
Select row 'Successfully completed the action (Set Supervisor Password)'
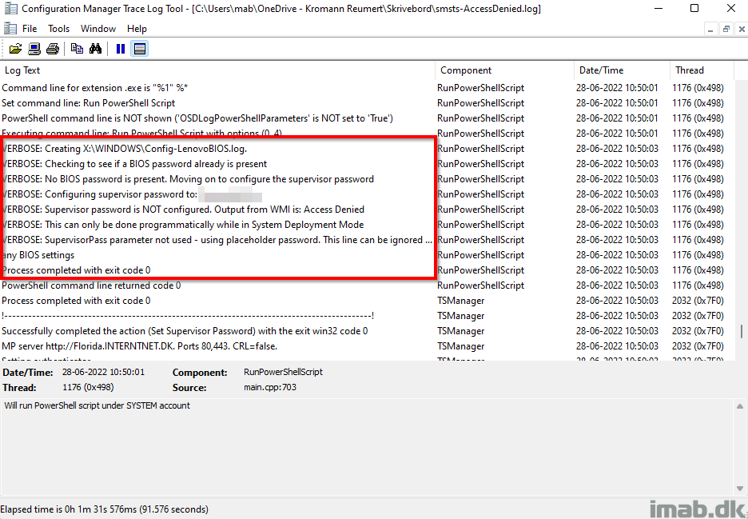367,331
